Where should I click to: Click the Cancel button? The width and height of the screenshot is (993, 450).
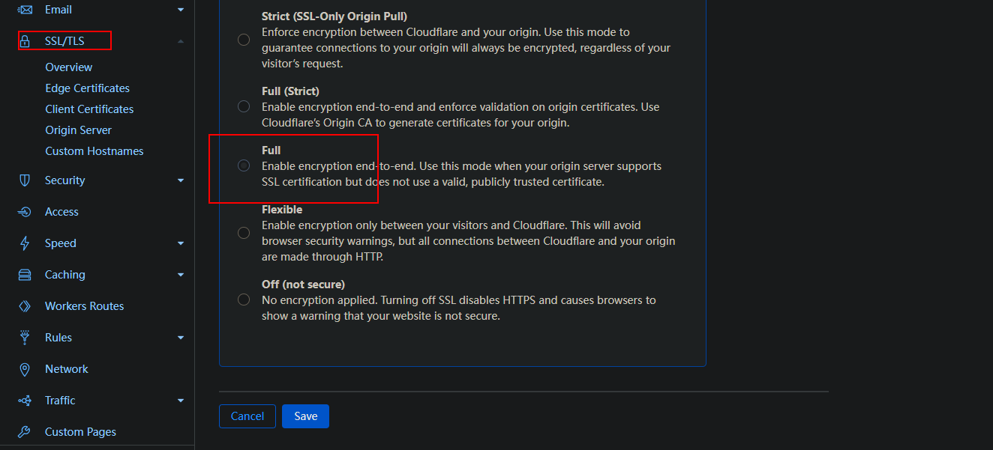[x=247, y=416]
